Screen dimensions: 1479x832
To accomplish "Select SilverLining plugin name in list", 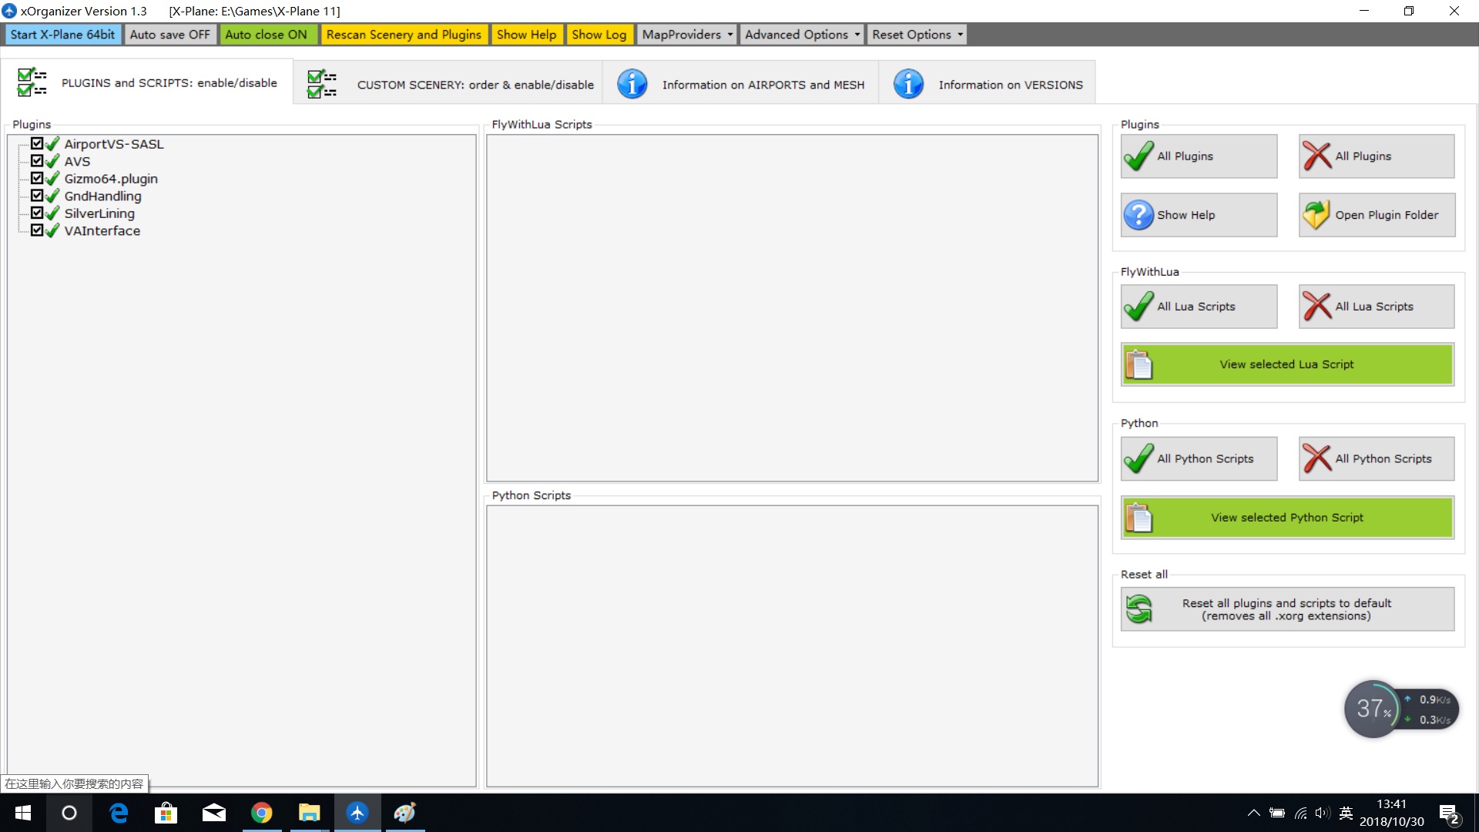I will pyautogui.click(x=99, y=213).
